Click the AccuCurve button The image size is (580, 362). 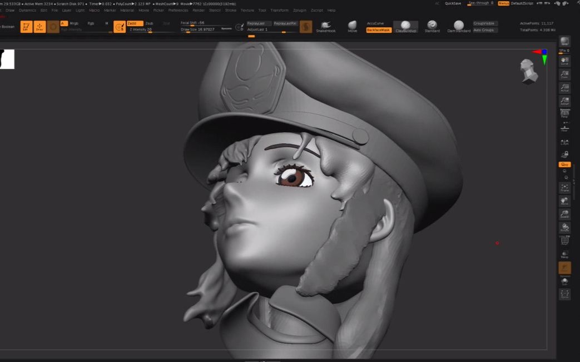click(x=375, y=23)
